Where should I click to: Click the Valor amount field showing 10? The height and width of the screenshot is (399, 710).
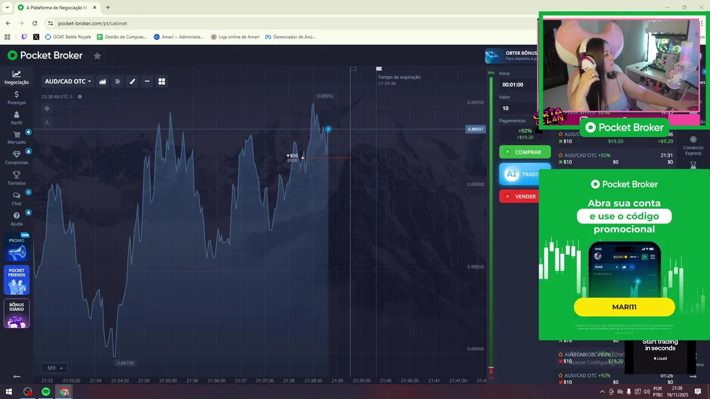point(517,108)
